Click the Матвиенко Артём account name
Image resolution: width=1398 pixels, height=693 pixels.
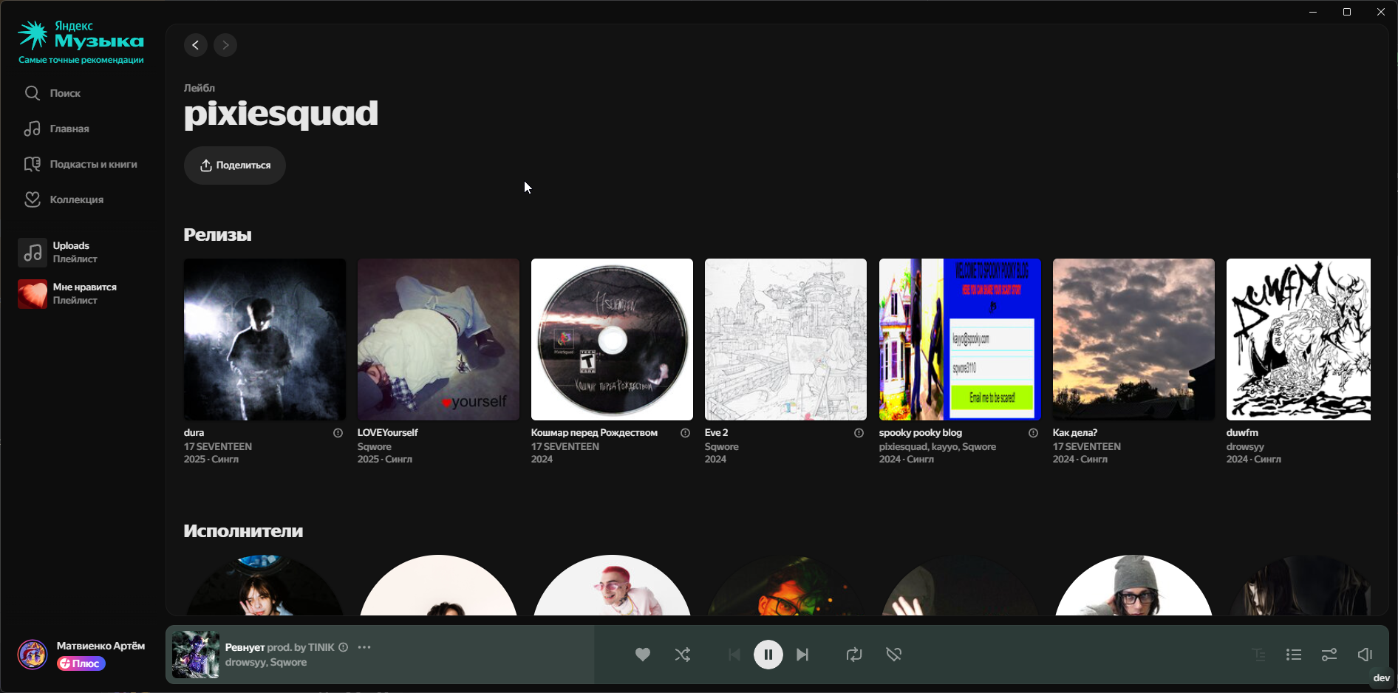[100, 646]
